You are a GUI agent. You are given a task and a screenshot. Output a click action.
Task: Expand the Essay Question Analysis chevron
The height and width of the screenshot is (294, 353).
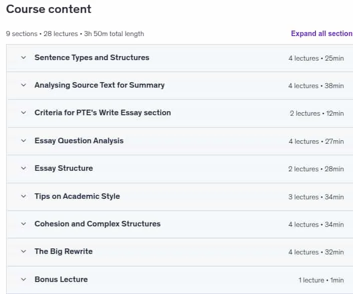[24, 141]
